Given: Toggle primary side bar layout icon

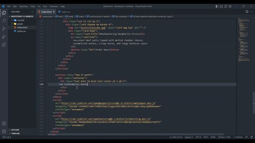Looking at the screenshot, I should (217, 6).
